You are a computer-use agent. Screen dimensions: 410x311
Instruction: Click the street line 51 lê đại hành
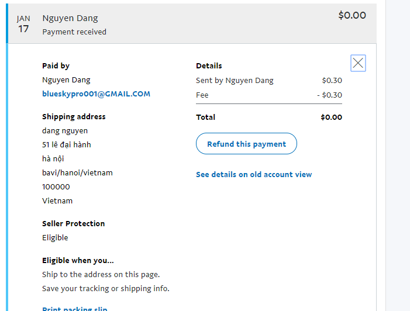[67, 144]
